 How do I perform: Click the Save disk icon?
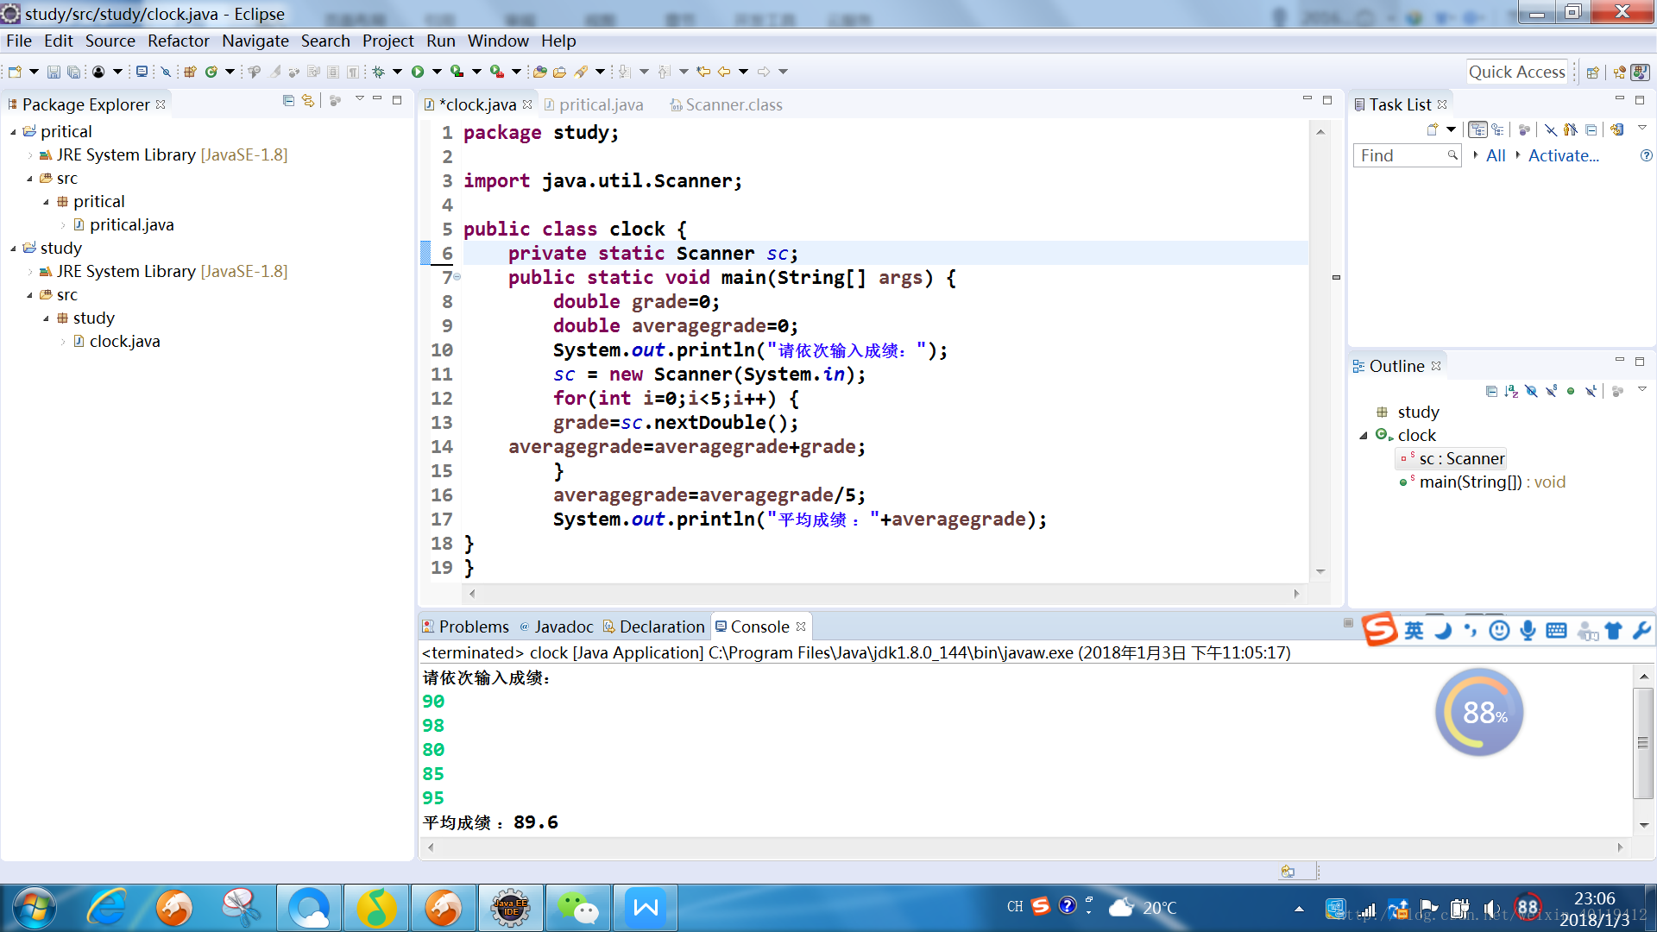point(54,72)
